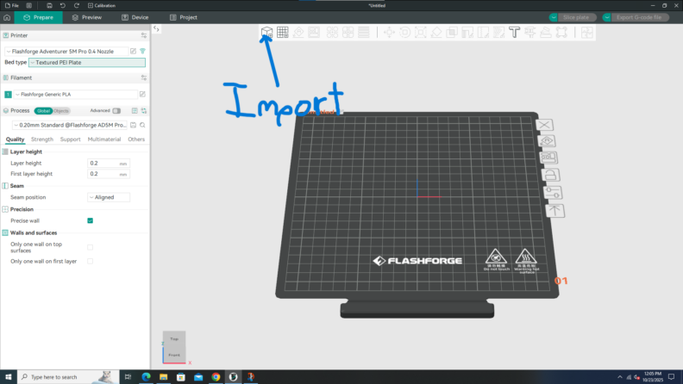Click the search icon beside process preset
Viewport: 683px width, 384px height.
[x=142, y=125]
